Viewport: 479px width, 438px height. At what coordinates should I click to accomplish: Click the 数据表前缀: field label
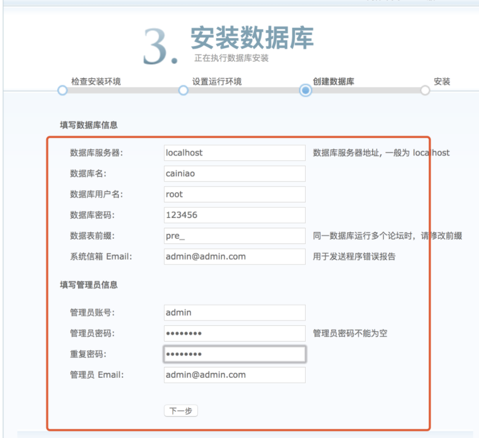tap(92, 236)
